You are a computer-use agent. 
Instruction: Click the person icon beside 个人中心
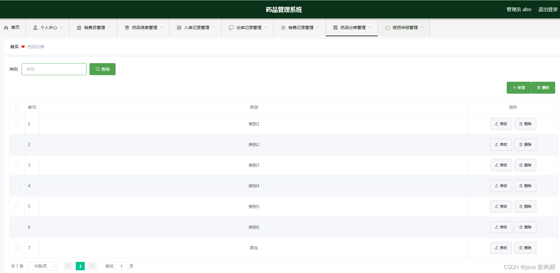35,28
